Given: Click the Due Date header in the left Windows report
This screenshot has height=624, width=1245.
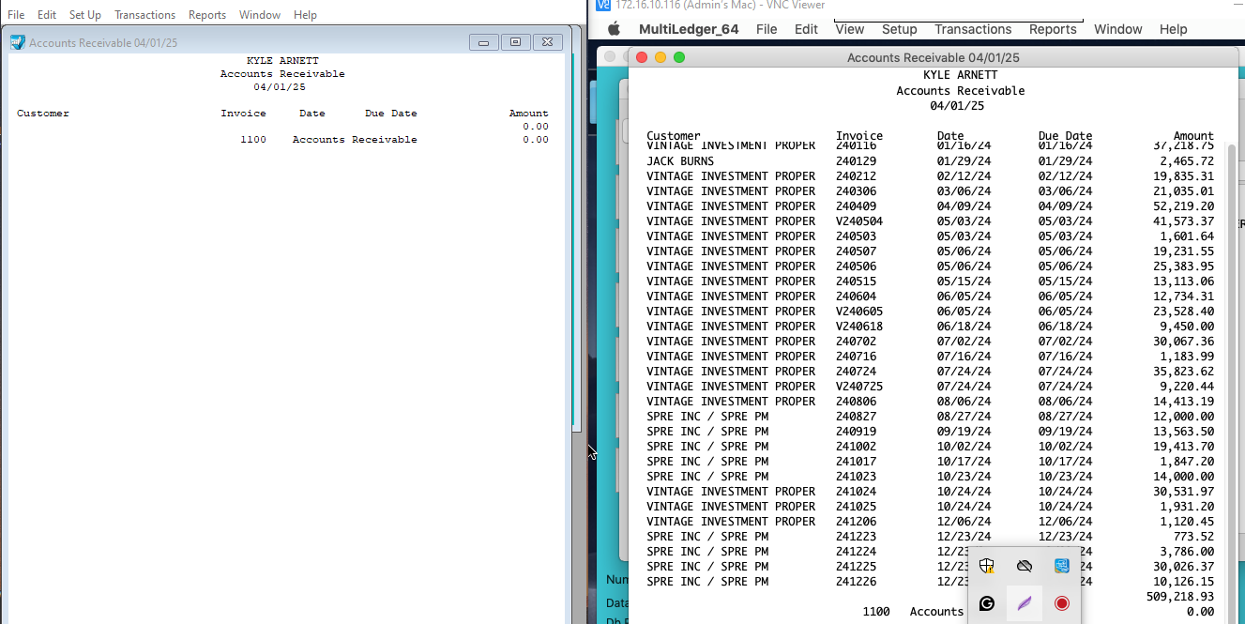Looking at the screenshot, I should click(391, 114).
